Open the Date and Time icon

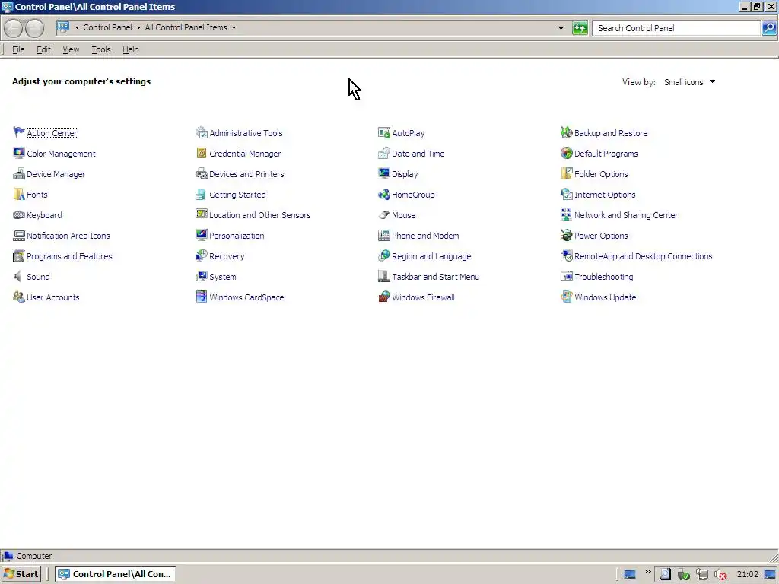[x=384, y=153]
